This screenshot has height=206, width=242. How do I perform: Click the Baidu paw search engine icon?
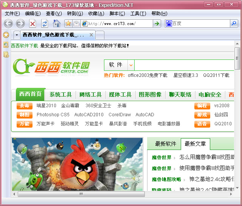(169, 23)
